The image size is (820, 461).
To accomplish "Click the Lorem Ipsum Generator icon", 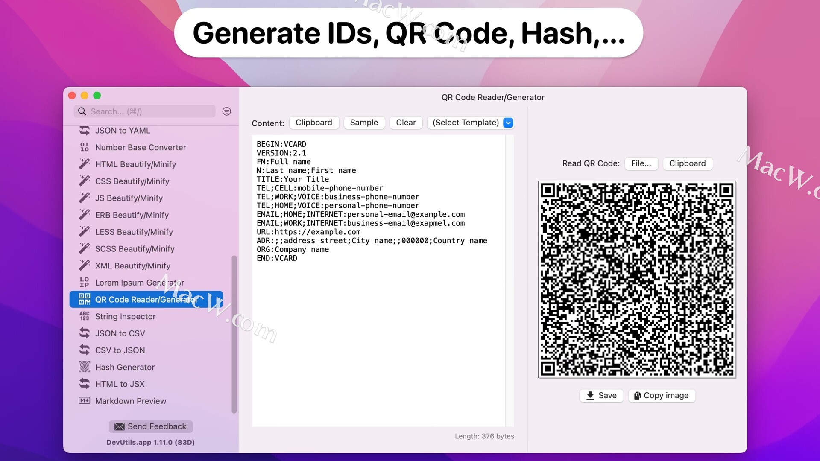I will pyautogui.click(x=85, y=283).
